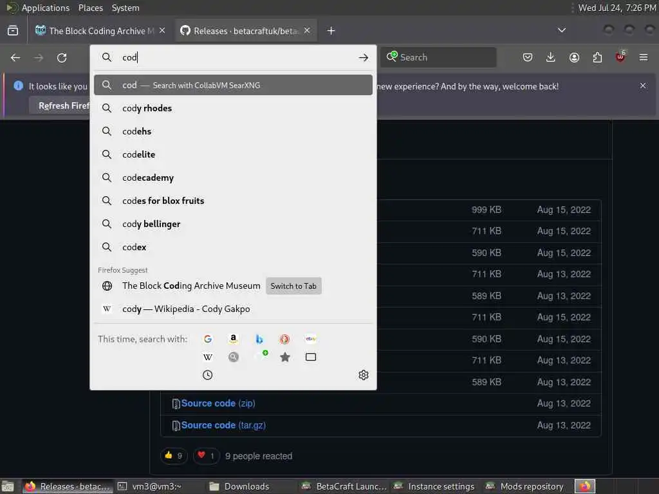Select 'cod — Search with CollabVM SearXNG'

tap(233, 86)
